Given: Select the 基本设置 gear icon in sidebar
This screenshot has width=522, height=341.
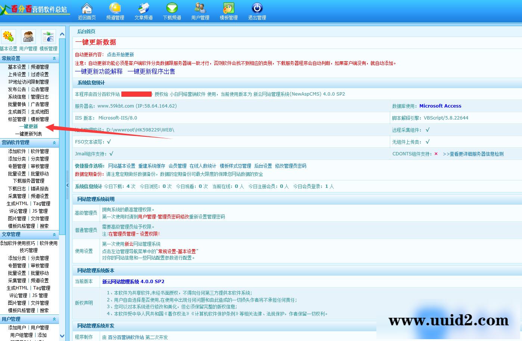Looking at the screenshot, I should (8, 37).
